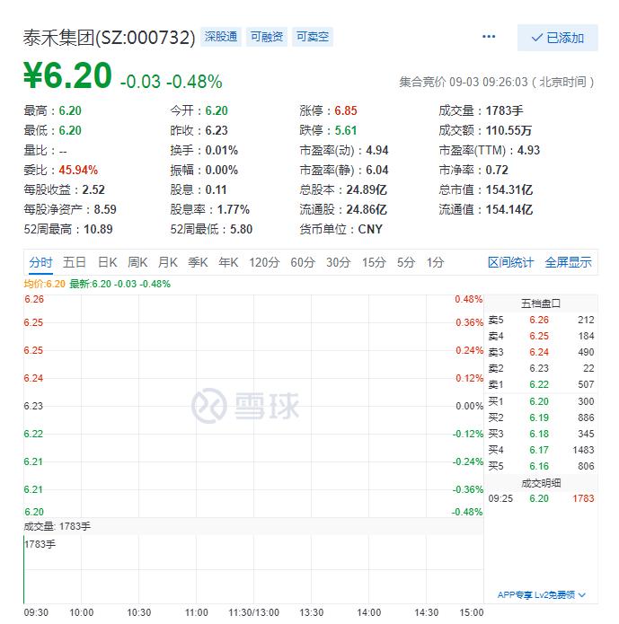Open the 5分 chart tab
This screenshot has width=619, height=624.
pyautogui.click(x=406, y=263)
